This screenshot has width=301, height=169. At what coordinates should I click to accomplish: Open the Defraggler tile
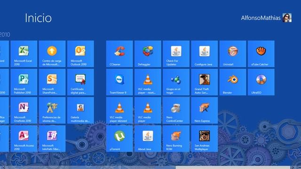point(148,54)
